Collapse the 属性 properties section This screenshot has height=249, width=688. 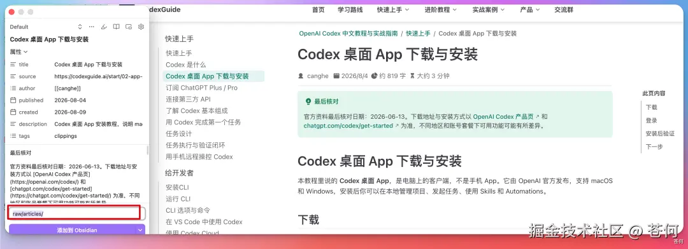point(19,51)
